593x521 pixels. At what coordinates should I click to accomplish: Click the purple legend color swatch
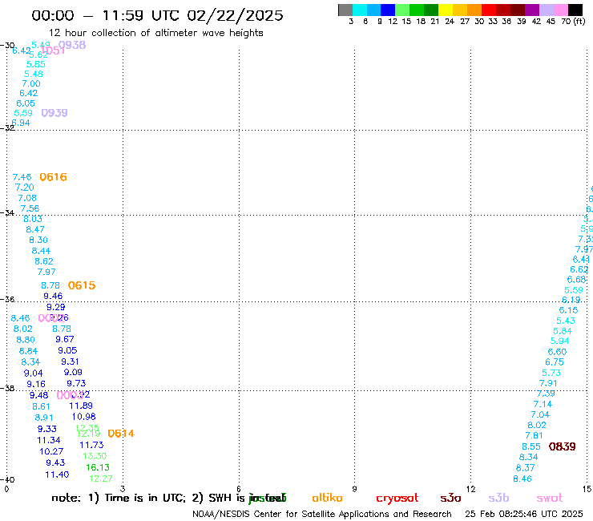tap(532, 10)
